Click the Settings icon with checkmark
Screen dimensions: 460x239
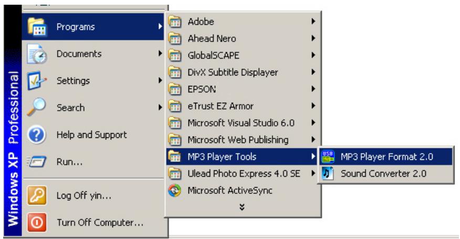click(37, 81)
